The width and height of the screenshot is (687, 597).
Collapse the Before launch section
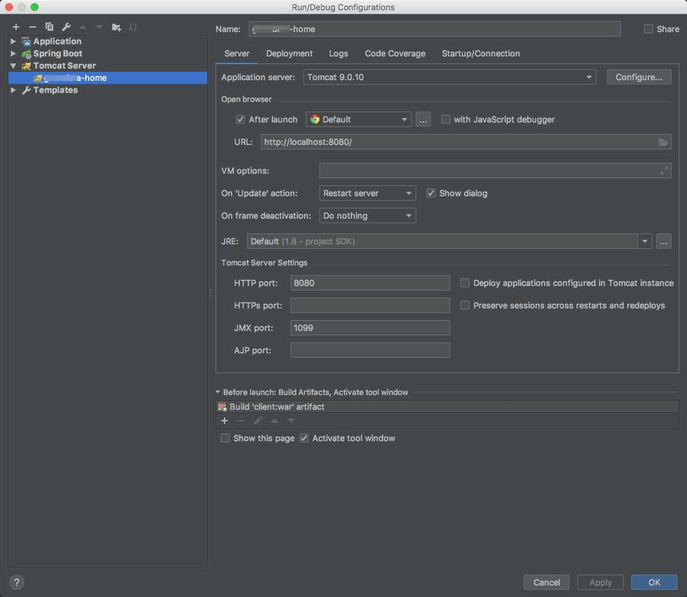217,392
